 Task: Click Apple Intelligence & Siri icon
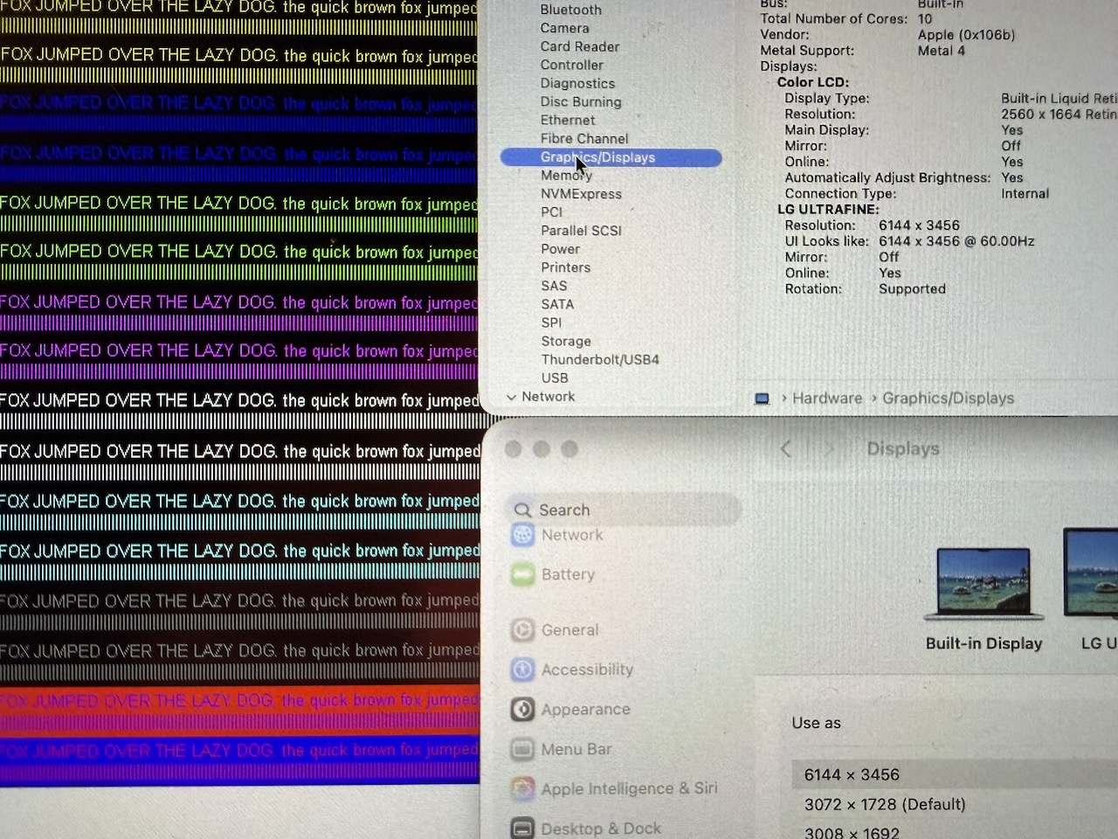coord(522,788)
